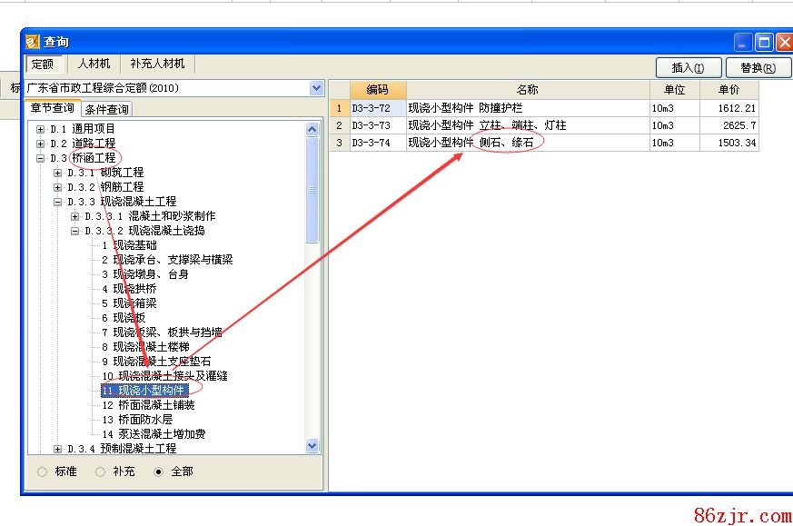This screenshot has height=526, width=793.
Task: Expand the D.3.4 预制混凝土工程 node
Action: pyautogui.click(x=58, y=449)
